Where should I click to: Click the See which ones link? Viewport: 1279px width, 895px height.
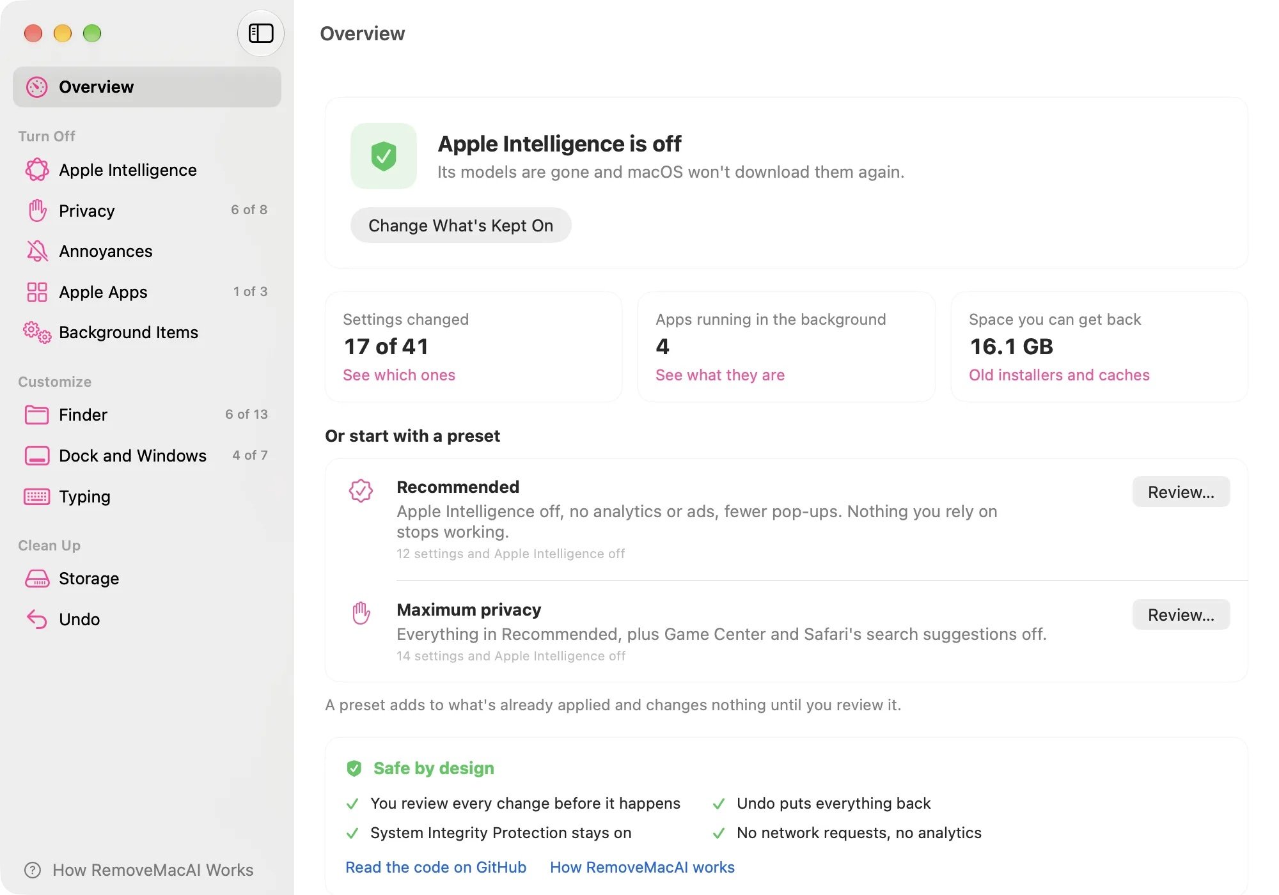[399, 375]
